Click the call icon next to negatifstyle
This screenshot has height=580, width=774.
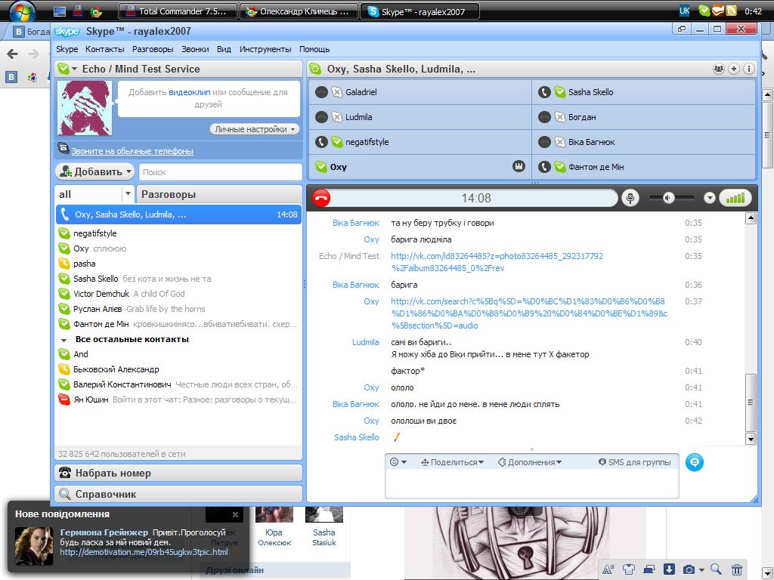pos(321,142)
